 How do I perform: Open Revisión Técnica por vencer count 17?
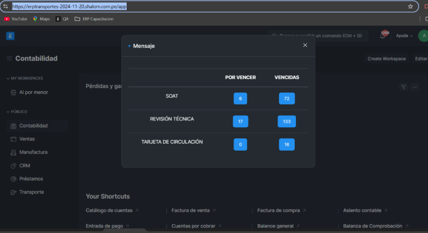click(x=240, y=122)
